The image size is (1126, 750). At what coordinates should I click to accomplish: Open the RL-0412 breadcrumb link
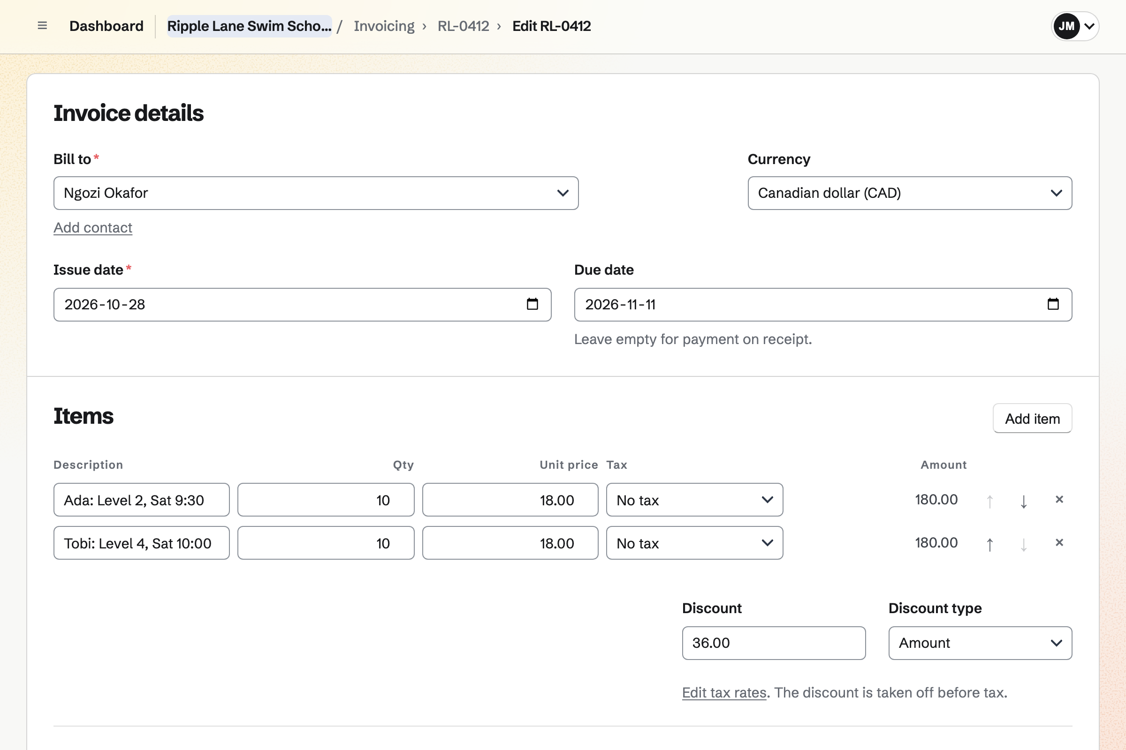click(463, 26)
